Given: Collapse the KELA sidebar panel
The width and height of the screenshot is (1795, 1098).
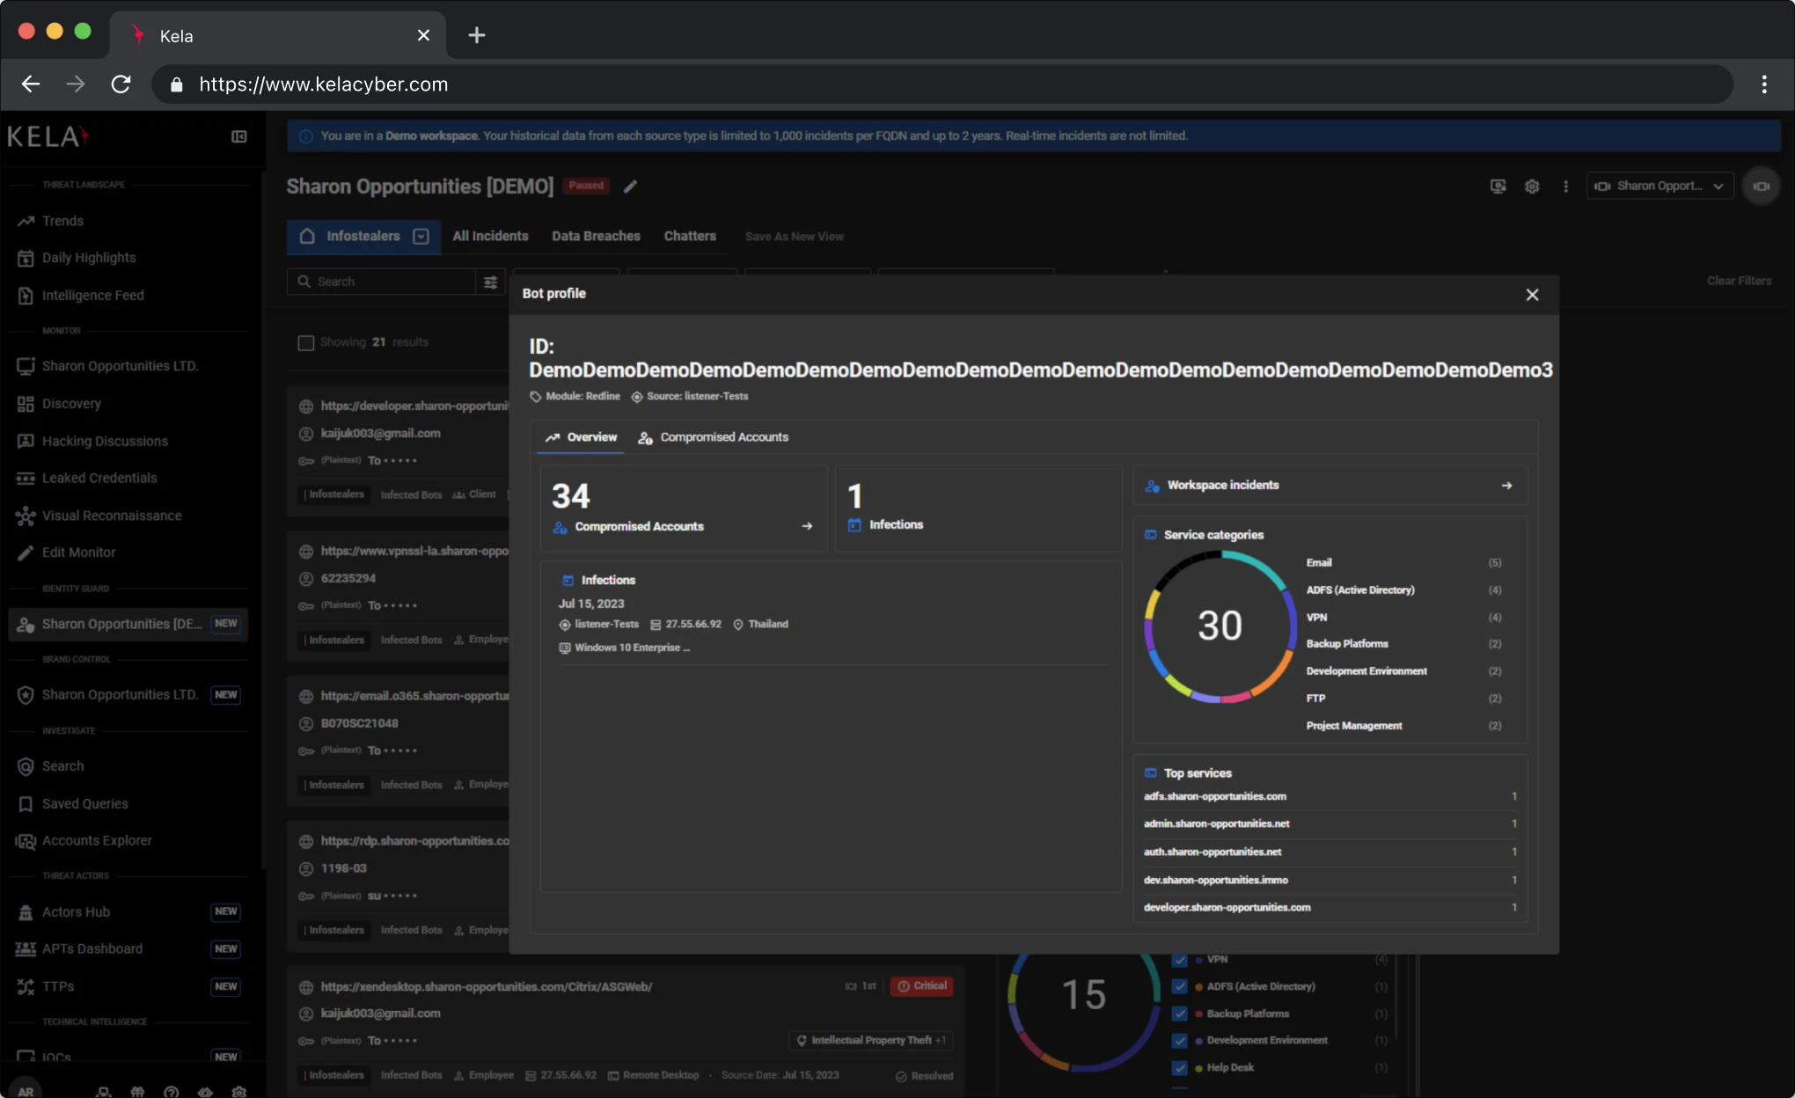Looking at the screenshot, I should tap(238, 136).
